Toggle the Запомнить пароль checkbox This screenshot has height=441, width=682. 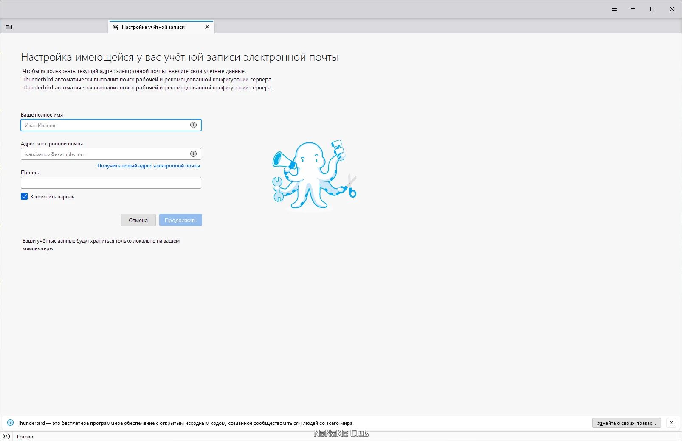(x=24, y=196)
